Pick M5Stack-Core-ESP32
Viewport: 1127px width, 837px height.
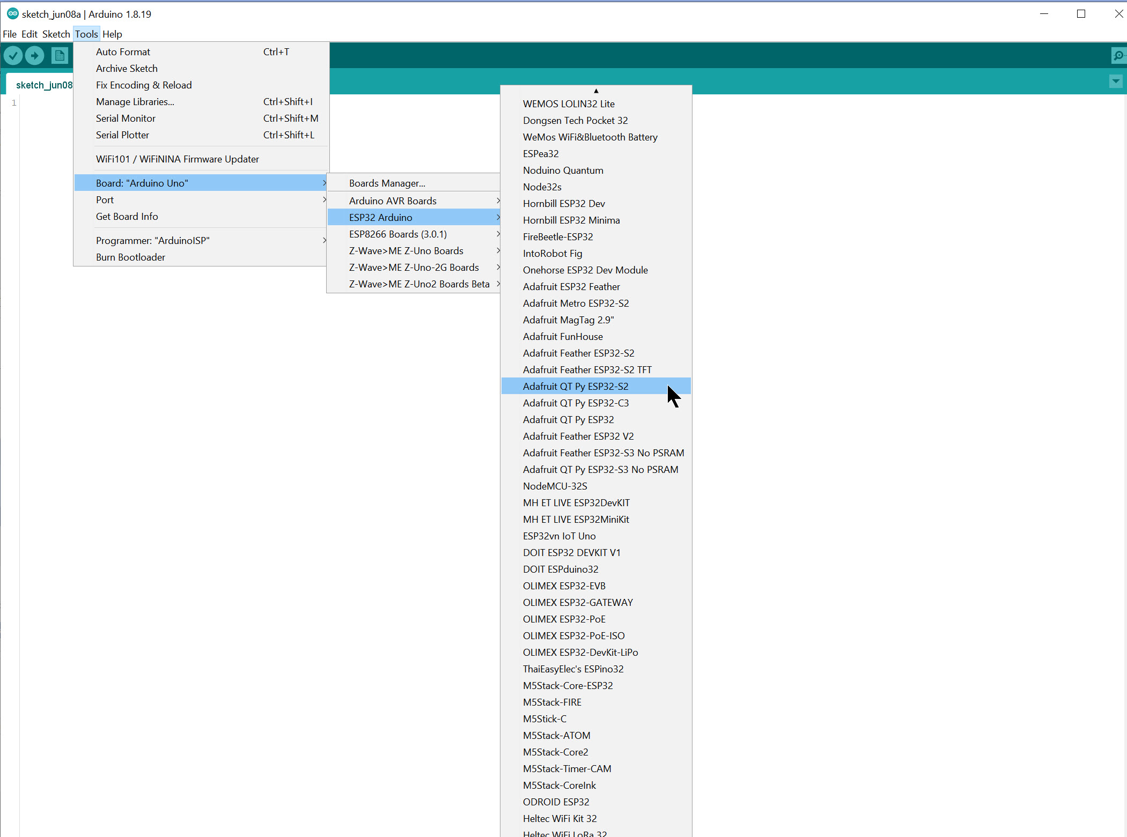pos(596,686)
